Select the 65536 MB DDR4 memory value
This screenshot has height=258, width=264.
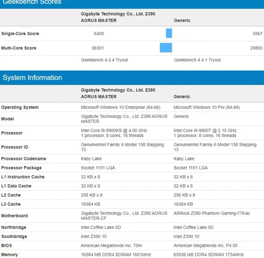tap(209, 255)
